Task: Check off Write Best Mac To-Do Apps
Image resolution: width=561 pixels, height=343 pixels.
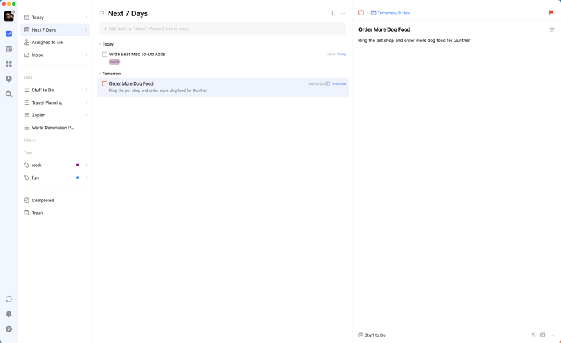Action: (104, 55)
